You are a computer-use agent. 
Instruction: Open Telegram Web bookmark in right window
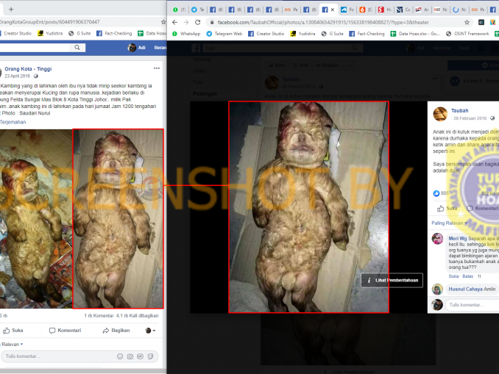[x=224, y=34]
